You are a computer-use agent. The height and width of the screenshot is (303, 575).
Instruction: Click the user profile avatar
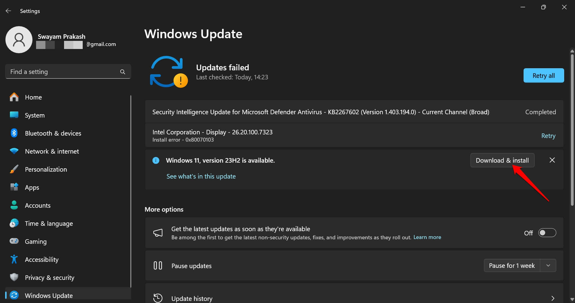(x=19, y=40)
